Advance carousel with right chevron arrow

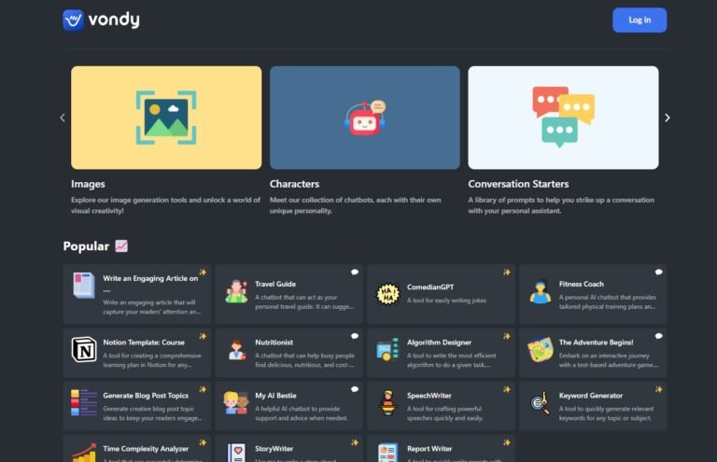(x=667, y=118)
